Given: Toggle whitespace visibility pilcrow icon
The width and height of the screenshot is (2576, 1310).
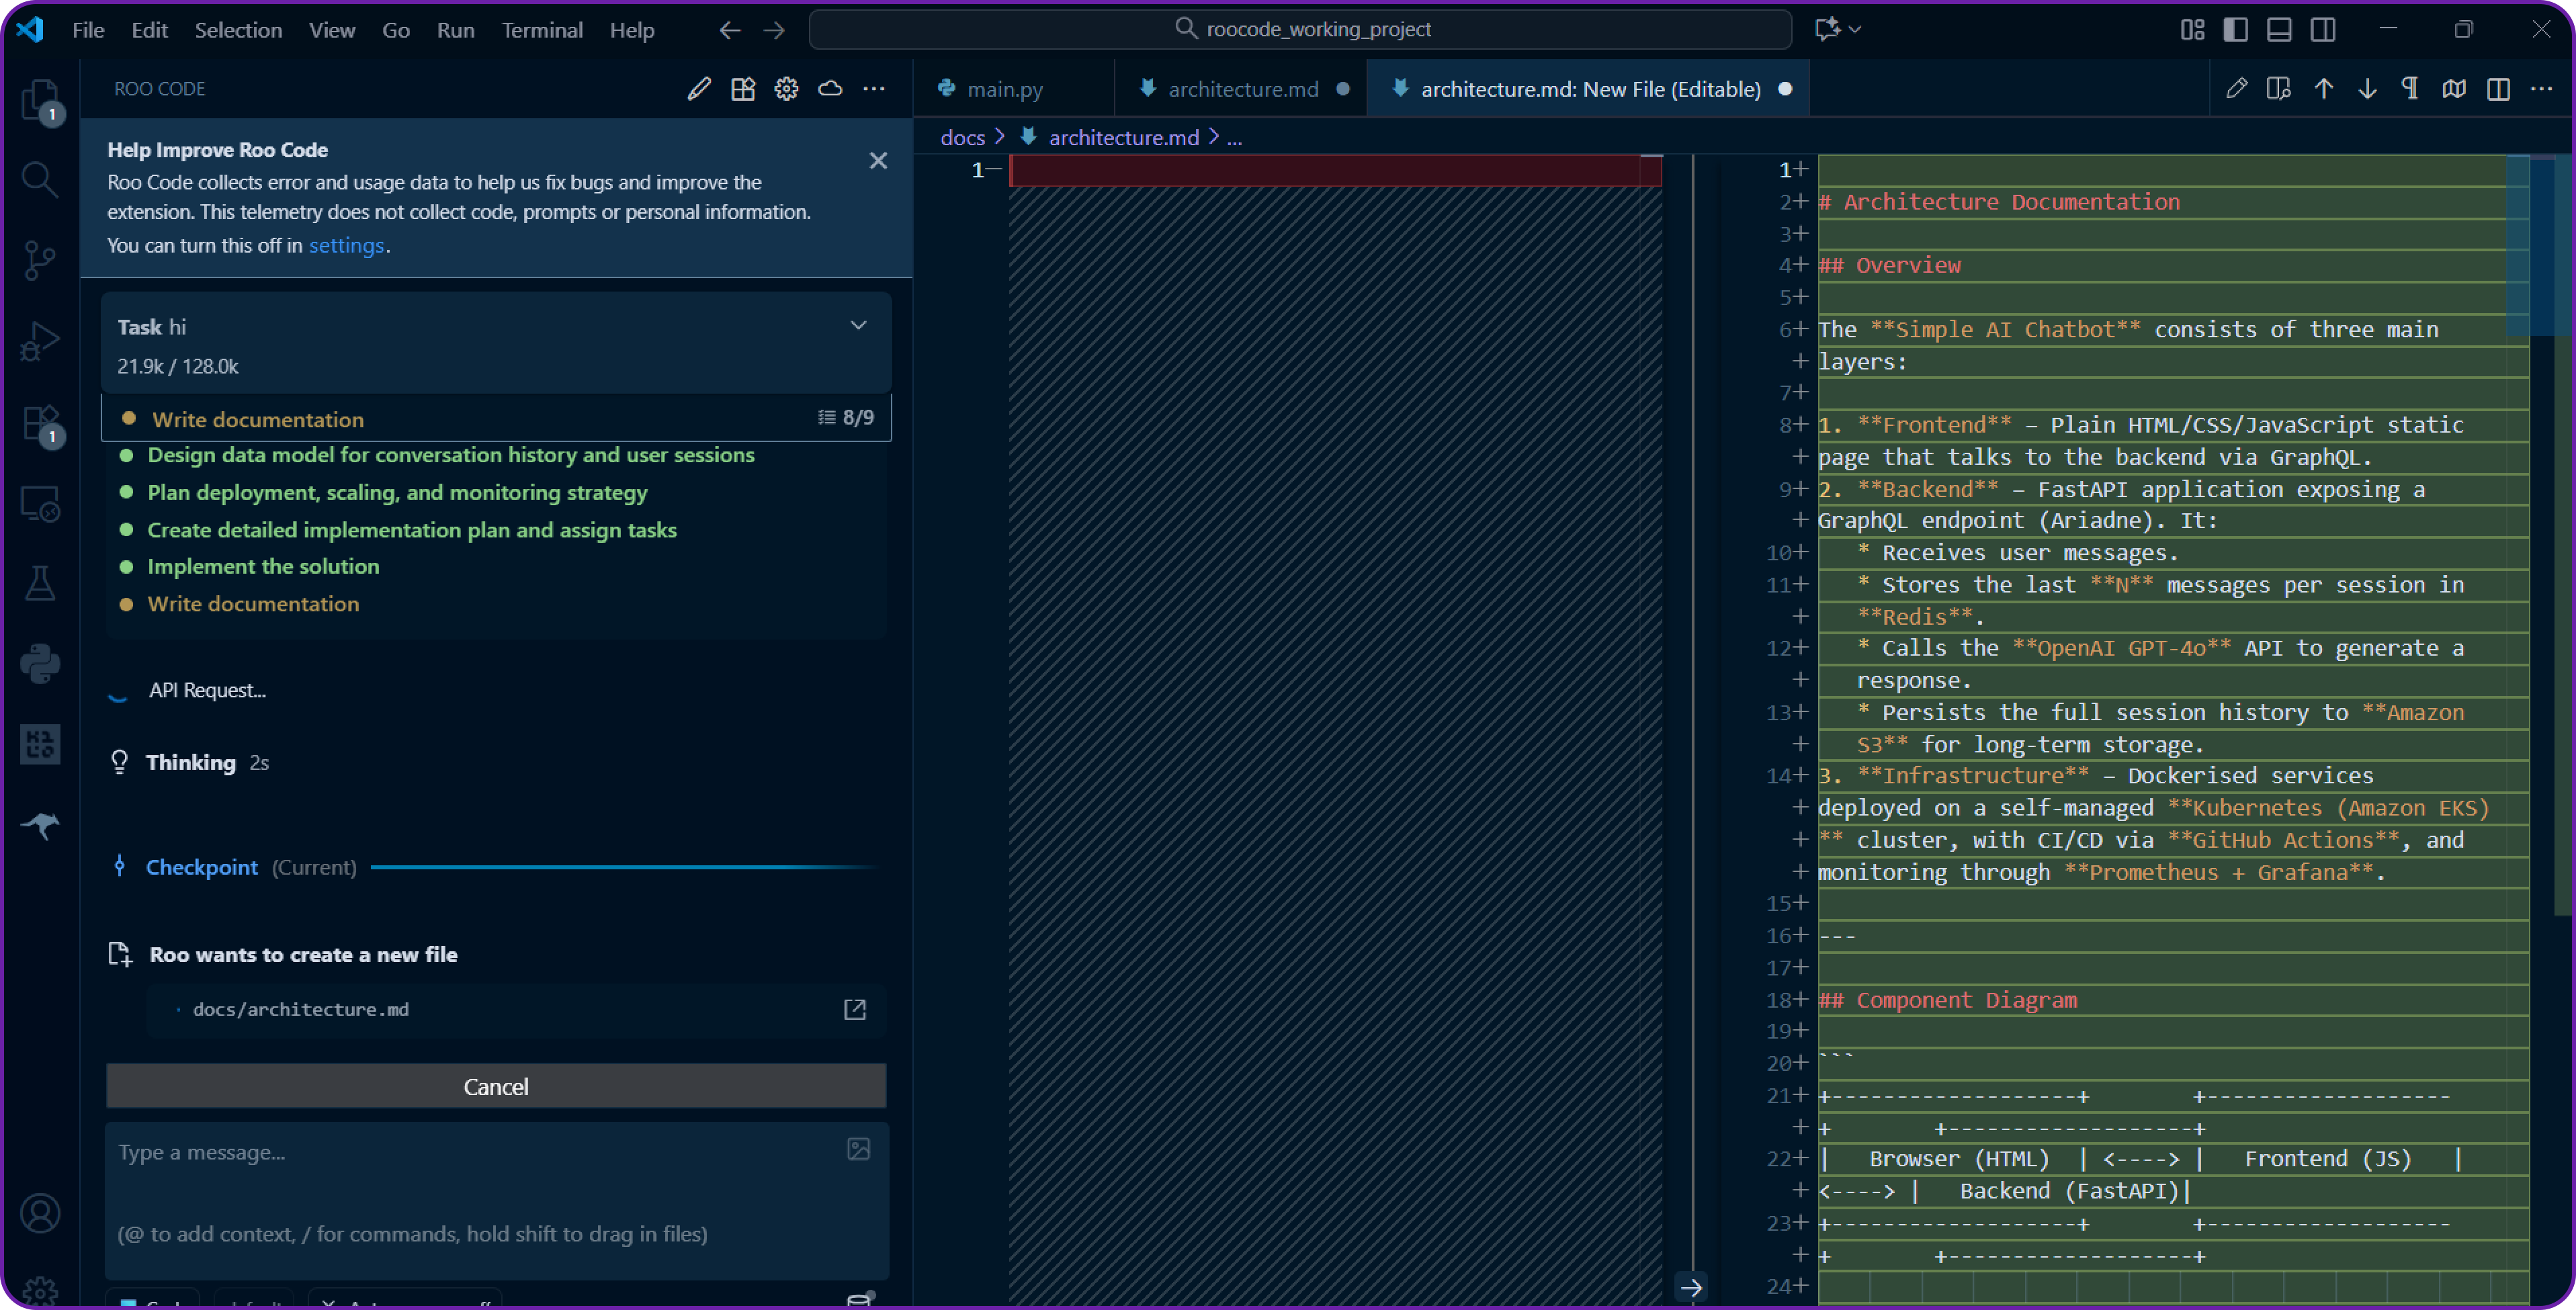Looking at the screenshot, I should click(x=2410, y=89).
